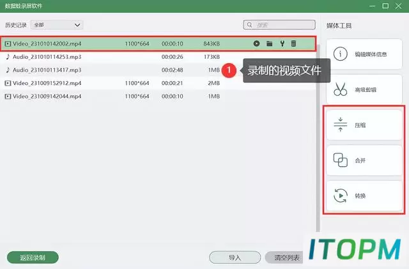Open the 合并 tool card

point(364,160)
